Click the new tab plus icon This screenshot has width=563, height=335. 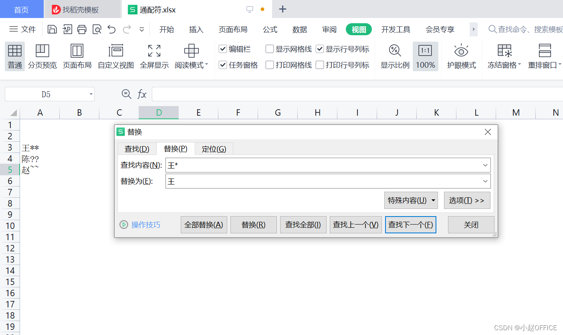(x=283, y=9)
